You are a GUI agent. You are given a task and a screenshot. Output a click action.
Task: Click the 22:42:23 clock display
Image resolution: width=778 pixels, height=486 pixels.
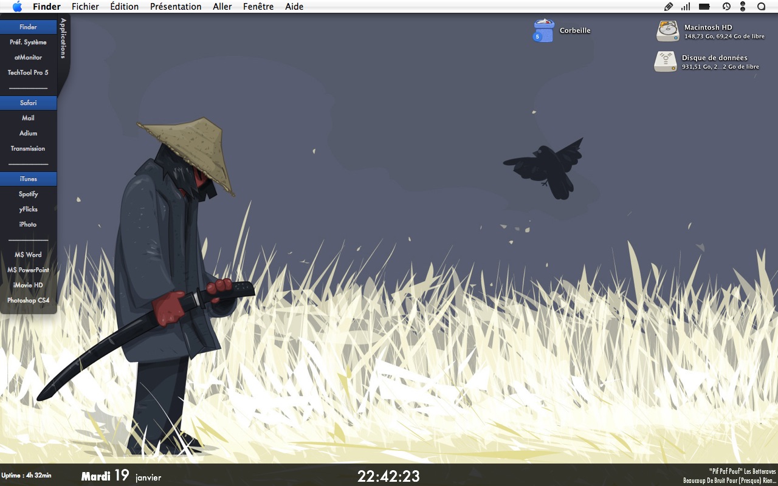(x=388, y=476)
